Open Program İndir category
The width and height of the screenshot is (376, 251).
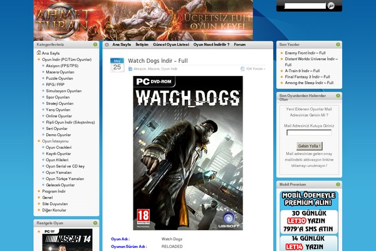tap(54, 191)
